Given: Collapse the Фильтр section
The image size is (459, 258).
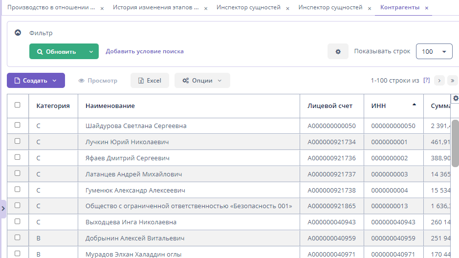Looking at the screenshot, I should pos(18,33).
